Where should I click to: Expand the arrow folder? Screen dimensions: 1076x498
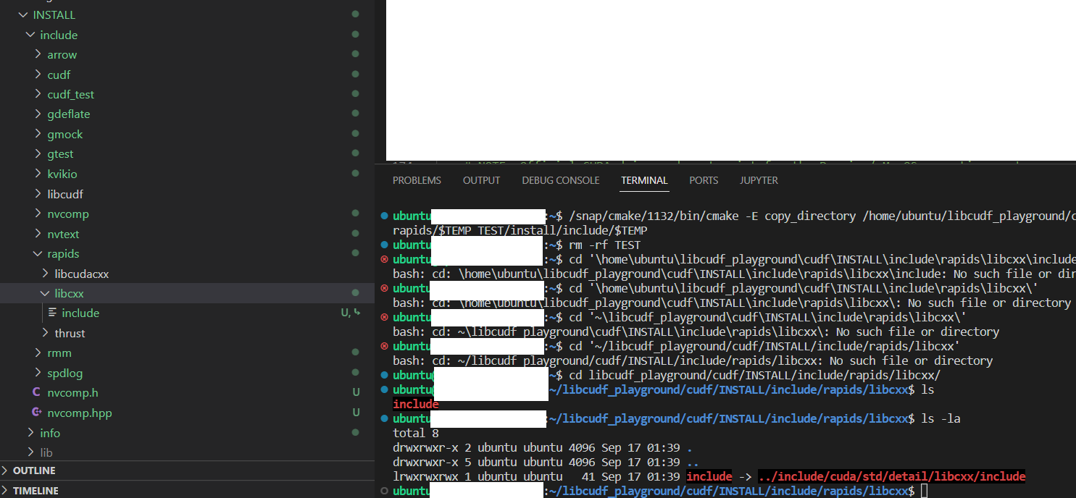pyautogui.click(x=37, y=54)
